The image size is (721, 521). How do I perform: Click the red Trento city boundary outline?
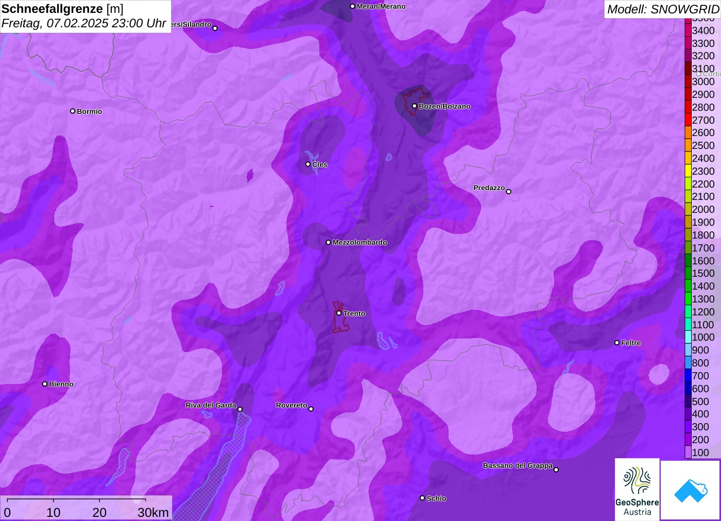tap(340, 317)
